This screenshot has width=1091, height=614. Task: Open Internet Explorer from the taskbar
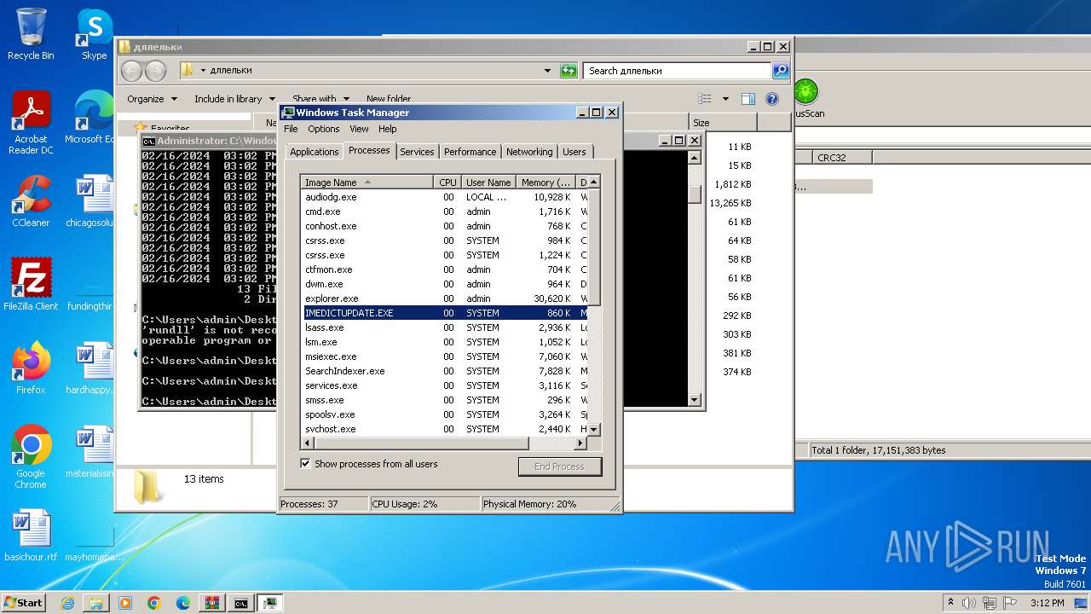67,603
